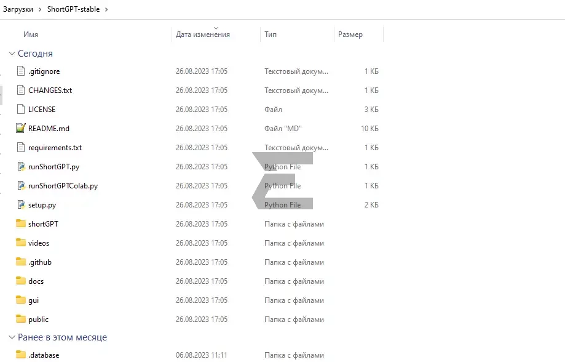
Task: Select the shortGPT folder name
Action: click(x=43, y=223)
